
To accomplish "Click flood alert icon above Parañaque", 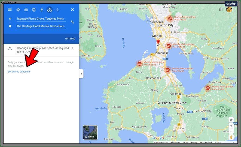I will pos(169,46).
